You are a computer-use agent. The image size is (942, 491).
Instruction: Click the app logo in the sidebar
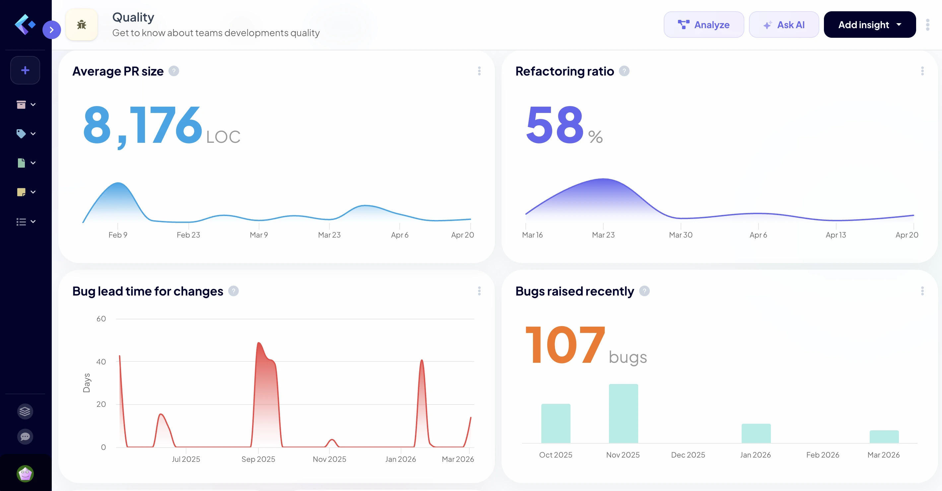[x=25, y=25]
